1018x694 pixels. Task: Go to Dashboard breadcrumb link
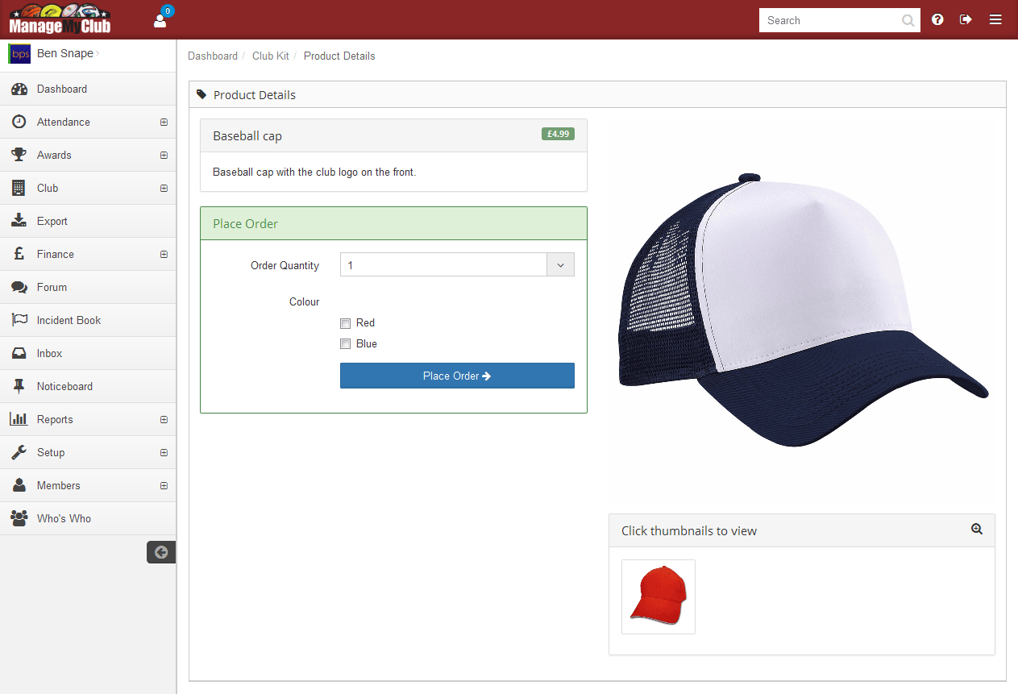click(213, 56)
